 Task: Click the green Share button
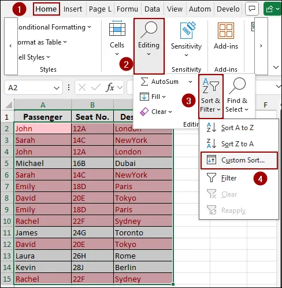click(272, 9)
